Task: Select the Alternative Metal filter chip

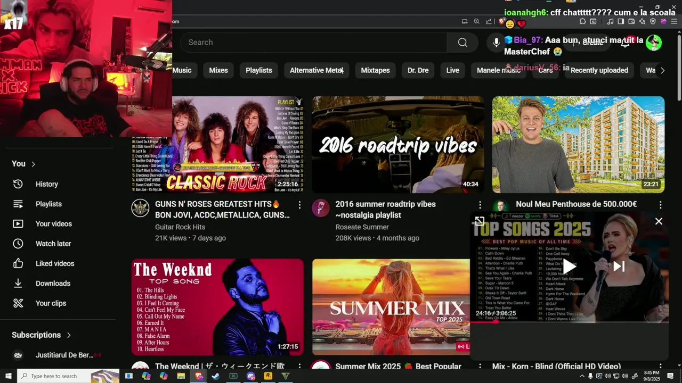Action: 316,70
